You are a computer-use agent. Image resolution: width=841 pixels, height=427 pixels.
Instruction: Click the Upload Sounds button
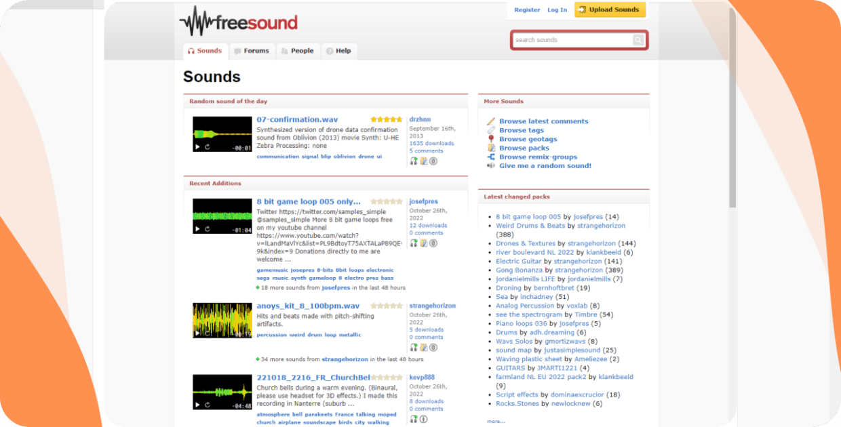coord(609,9)
